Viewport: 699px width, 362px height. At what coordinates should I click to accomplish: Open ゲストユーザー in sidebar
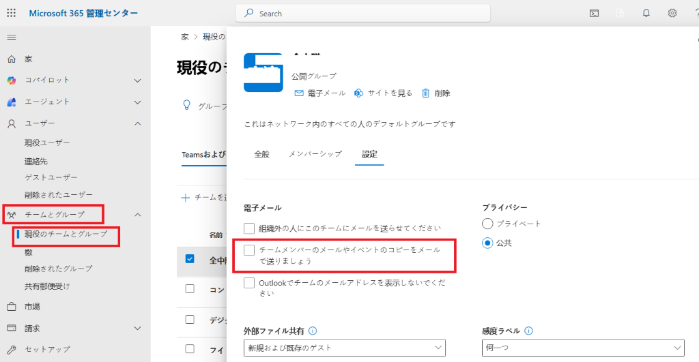tap(51, 177)
